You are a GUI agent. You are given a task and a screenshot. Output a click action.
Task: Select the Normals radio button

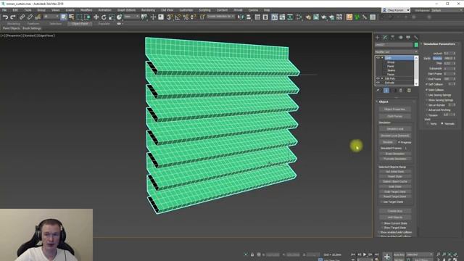tap(442, 124)
